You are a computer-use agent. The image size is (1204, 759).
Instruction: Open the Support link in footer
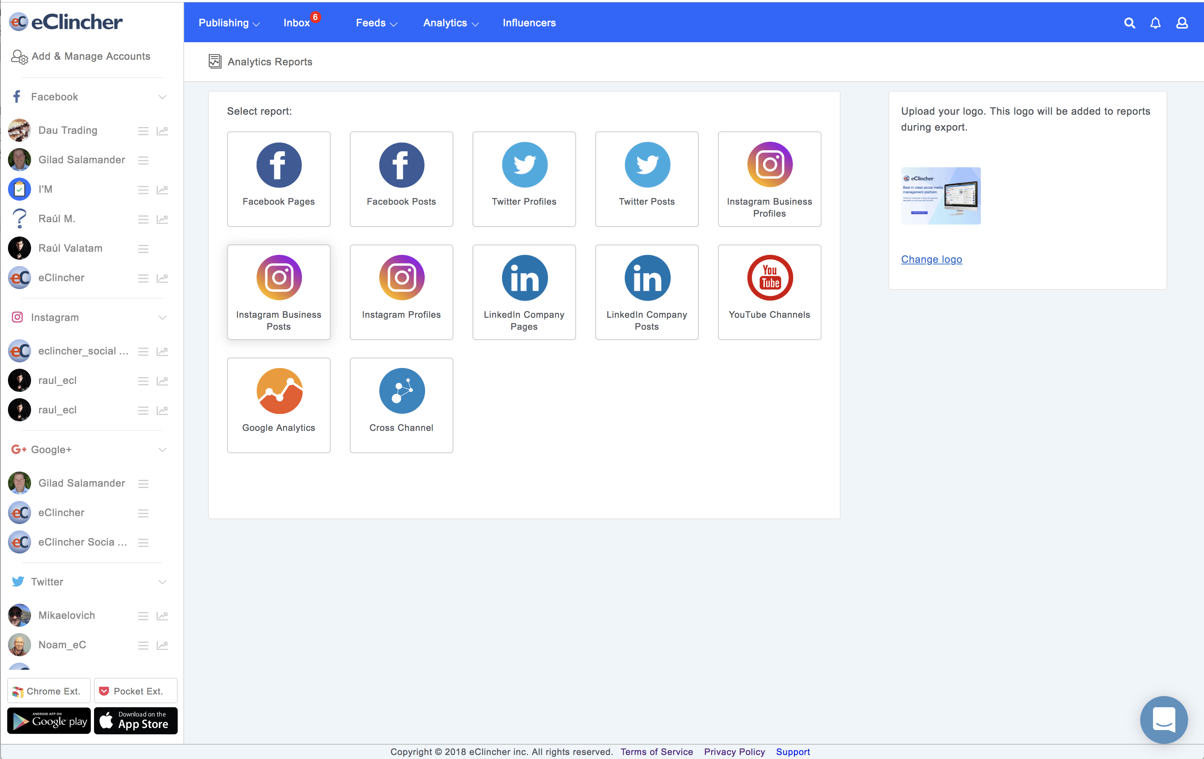(x=792, y=751)
